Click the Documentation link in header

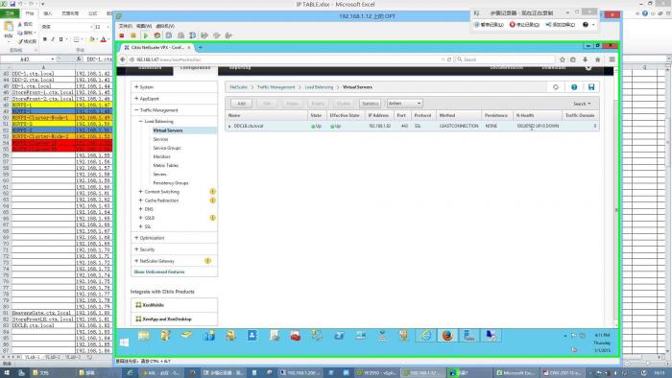(507, 68)
